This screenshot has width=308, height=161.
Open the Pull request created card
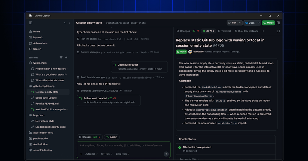point(109,100)
